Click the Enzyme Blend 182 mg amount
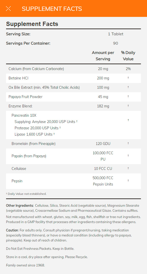 click(x=103, y=106)
